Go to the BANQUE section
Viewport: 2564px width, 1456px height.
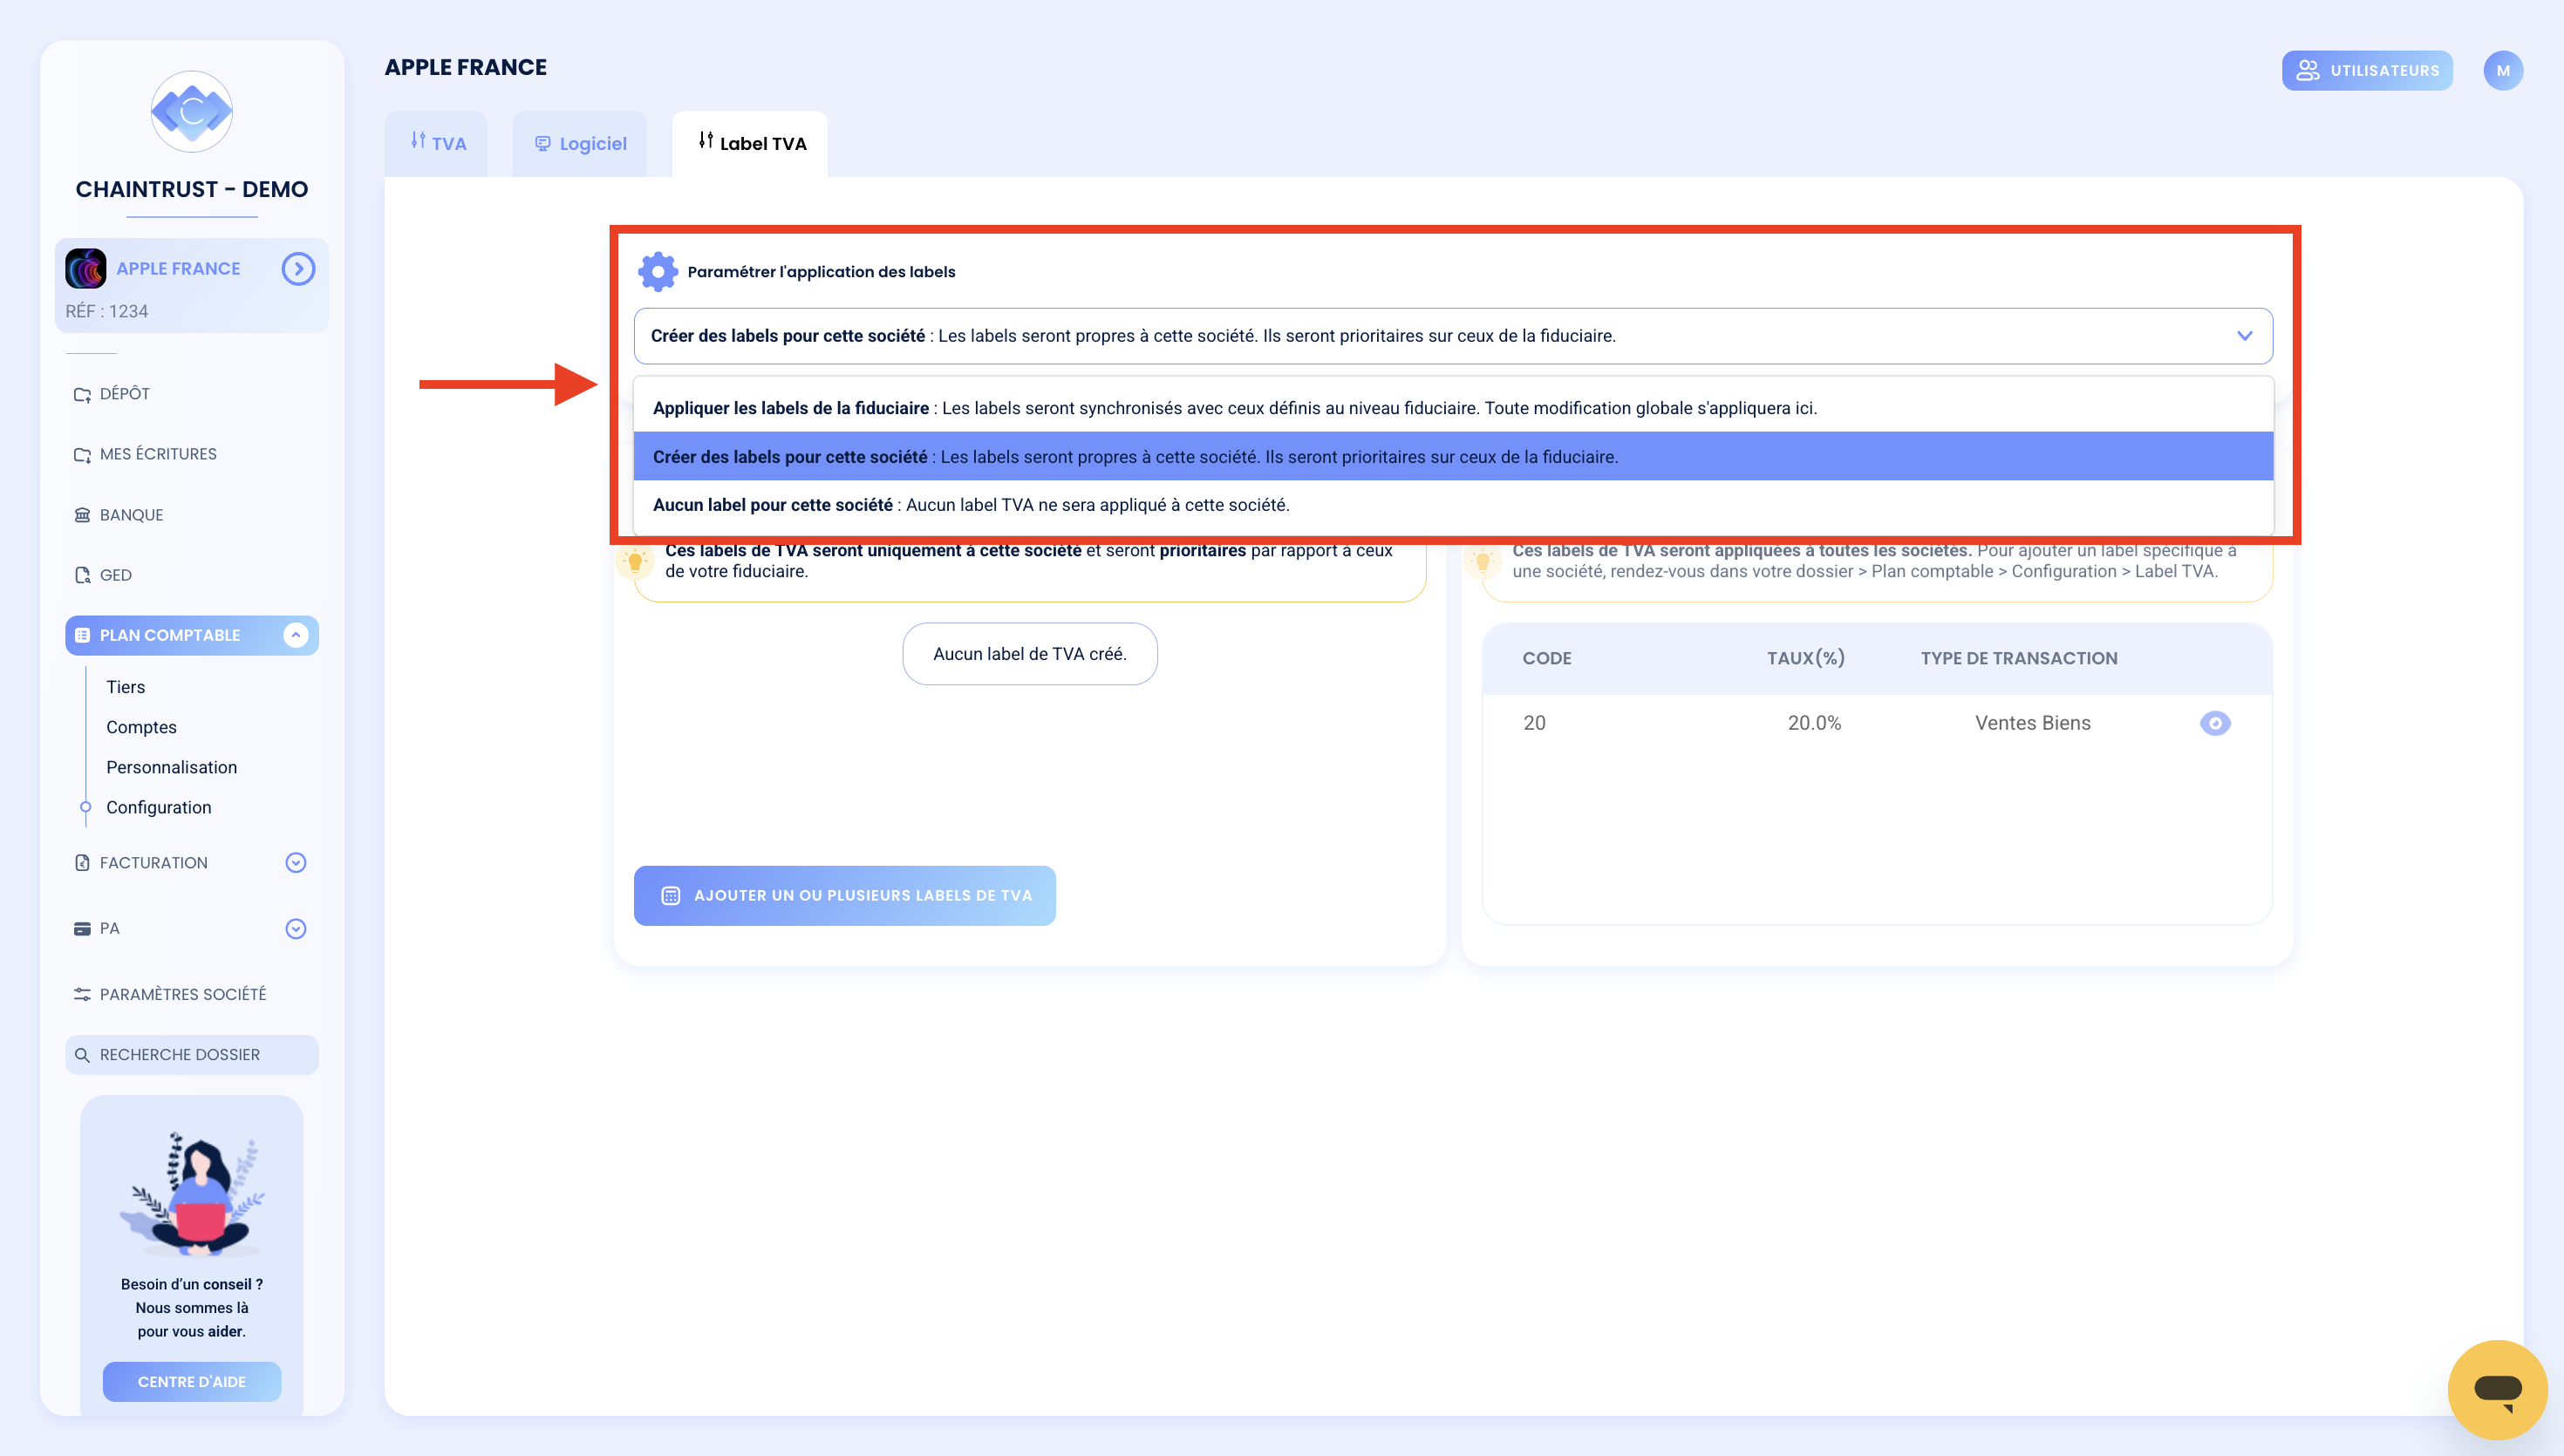[131, 515]
